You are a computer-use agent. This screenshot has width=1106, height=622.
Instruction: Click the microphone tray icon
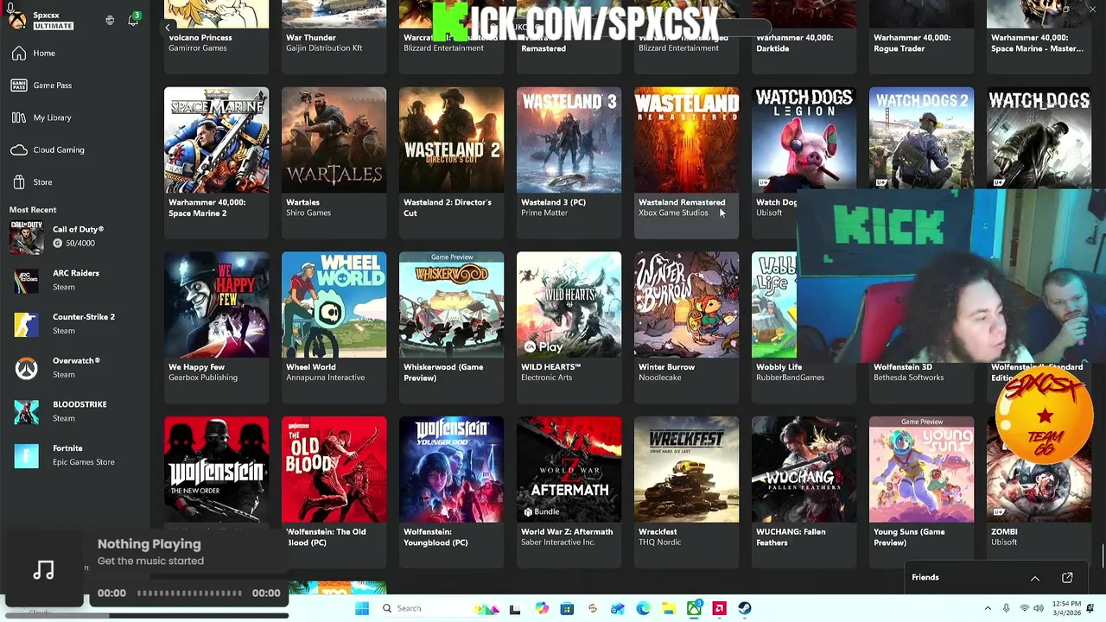point(1006,609)
